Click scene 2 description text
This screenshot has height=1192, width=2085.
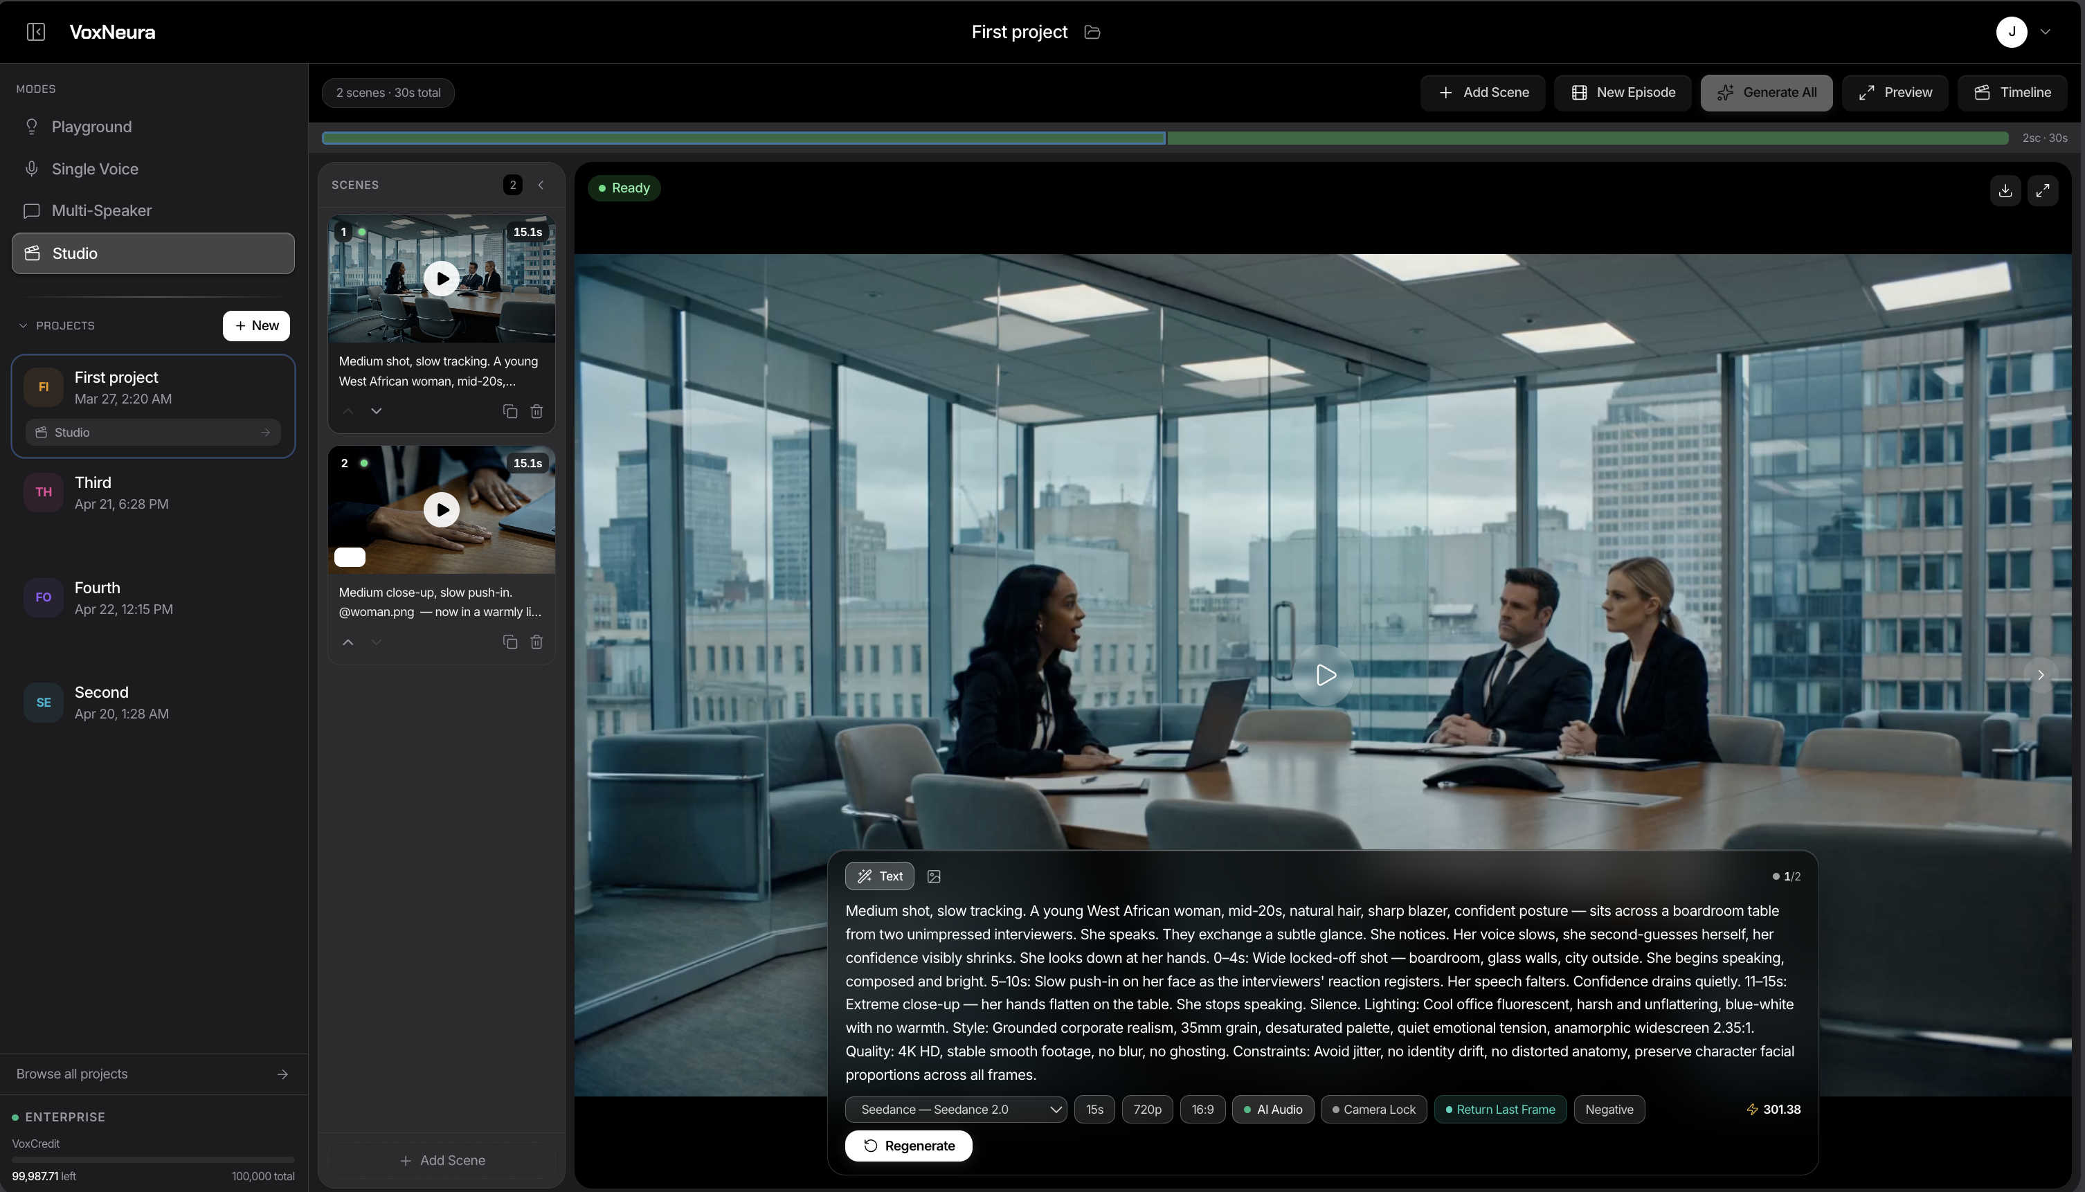click(440, 602)
